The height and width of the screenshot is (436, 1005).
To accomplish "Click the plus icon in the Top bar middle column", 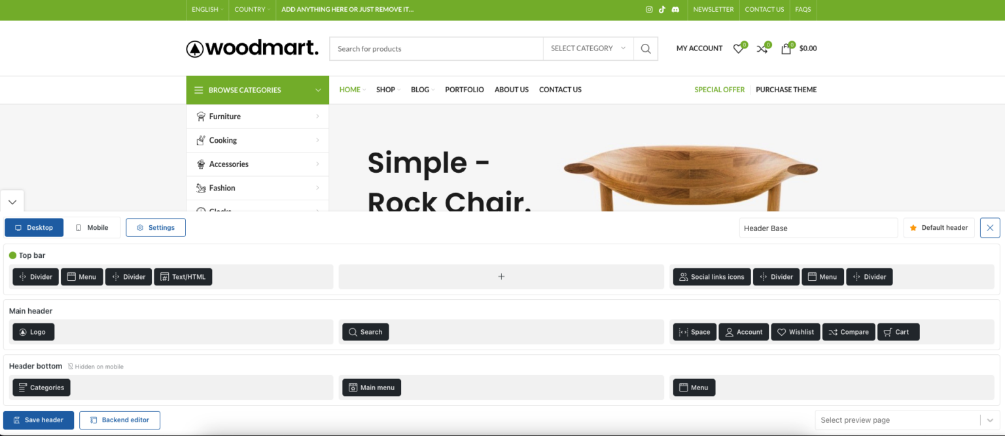I will (501, 276).
